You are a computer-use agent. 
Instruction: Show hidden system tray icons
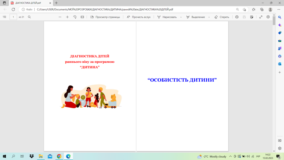pos(231,156)
